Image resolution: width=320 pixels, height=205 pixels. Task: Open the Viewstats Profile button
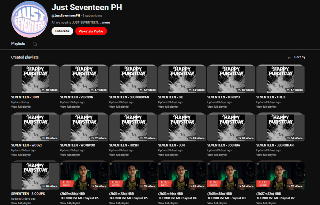point(91,31)
